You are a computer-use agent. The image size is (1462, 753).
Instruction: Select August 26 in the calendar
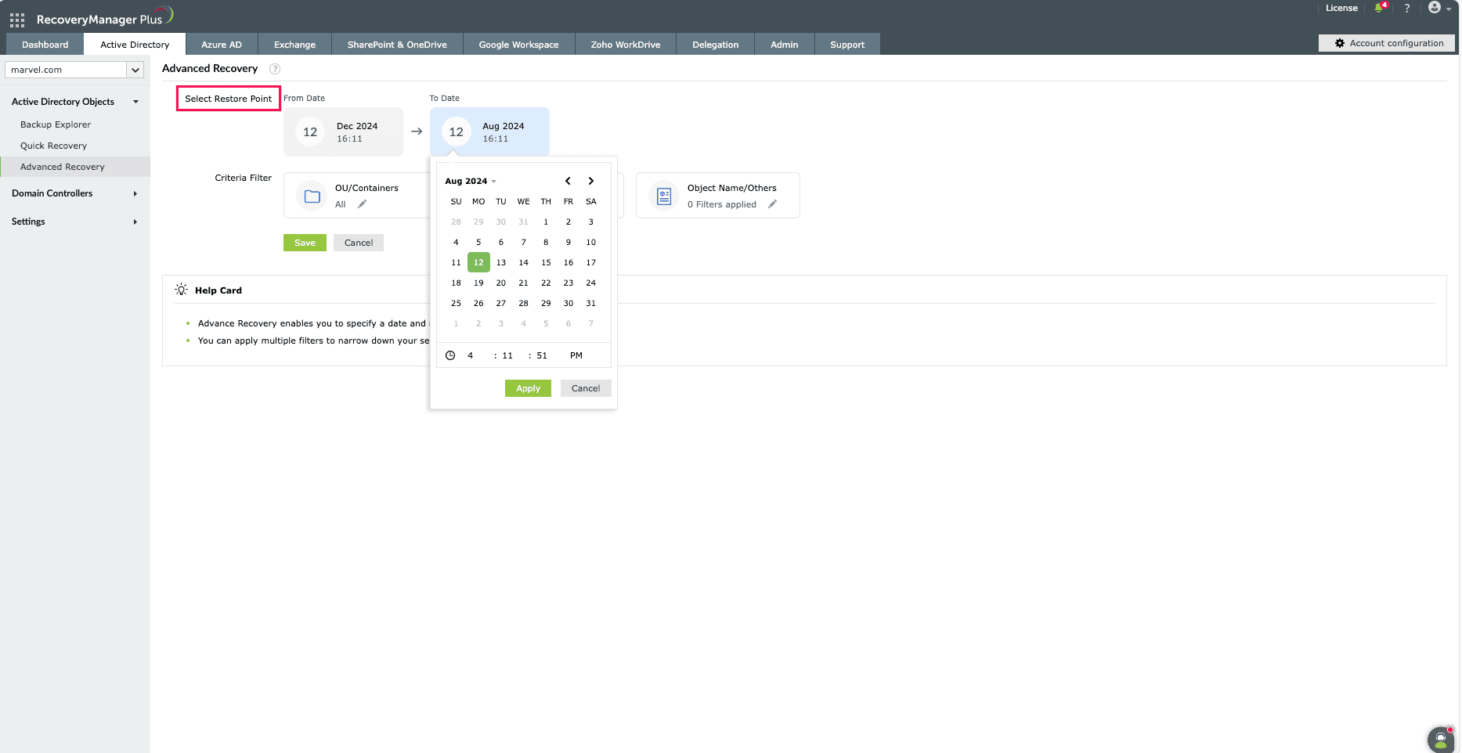[x=478, y=303]
